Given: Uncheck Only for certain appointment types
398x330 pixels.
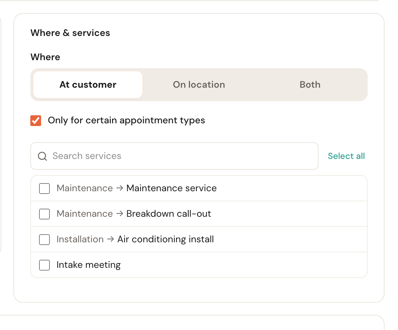Looking at the screenshot, I should point(36,121).
